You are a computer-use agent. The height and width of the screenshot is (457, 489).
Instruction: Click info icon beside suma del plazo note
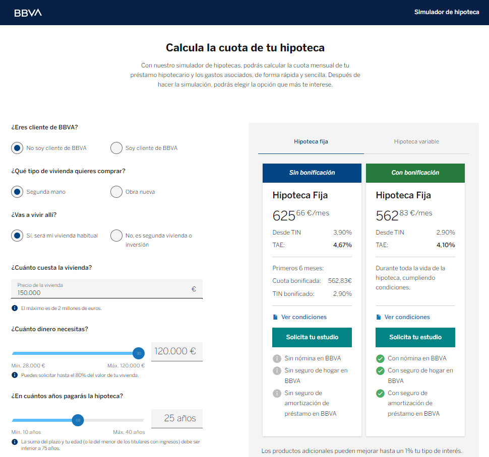point(15,442)
